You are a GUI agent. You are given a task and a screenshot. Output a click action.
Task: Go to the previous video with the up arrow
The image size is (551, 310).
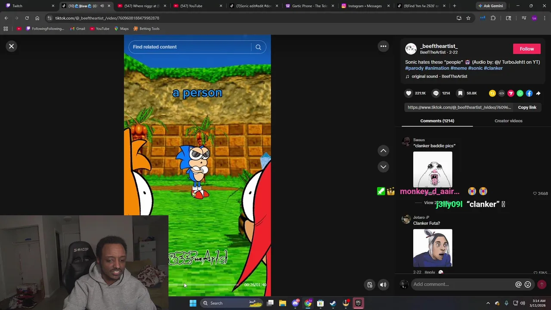click(383, 151)
